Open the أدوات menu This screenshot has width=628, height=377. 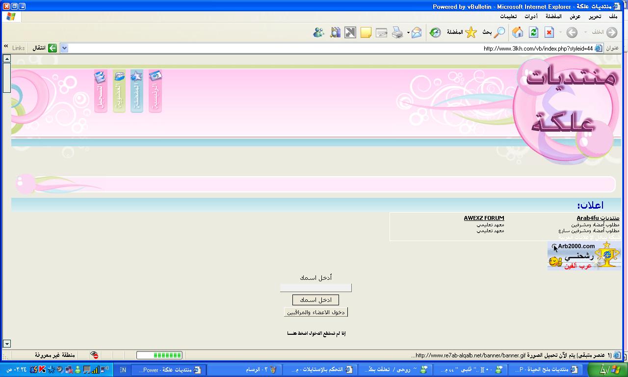(x=531, y=16)
